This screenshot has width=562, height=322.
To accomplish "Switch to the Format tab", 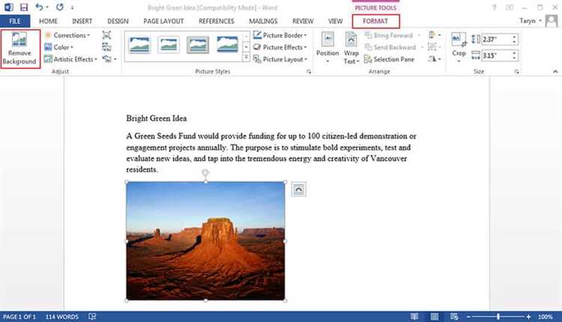I will tap(376, 21).
